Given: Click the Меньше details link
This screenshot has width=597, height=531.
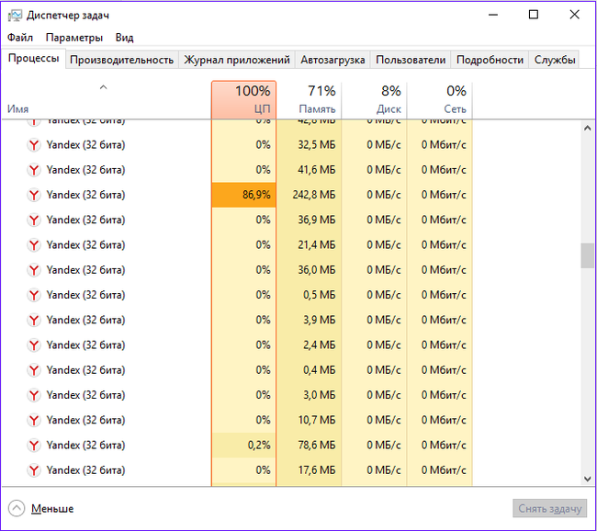Looking at the screenshot, I should coord(52,509).
